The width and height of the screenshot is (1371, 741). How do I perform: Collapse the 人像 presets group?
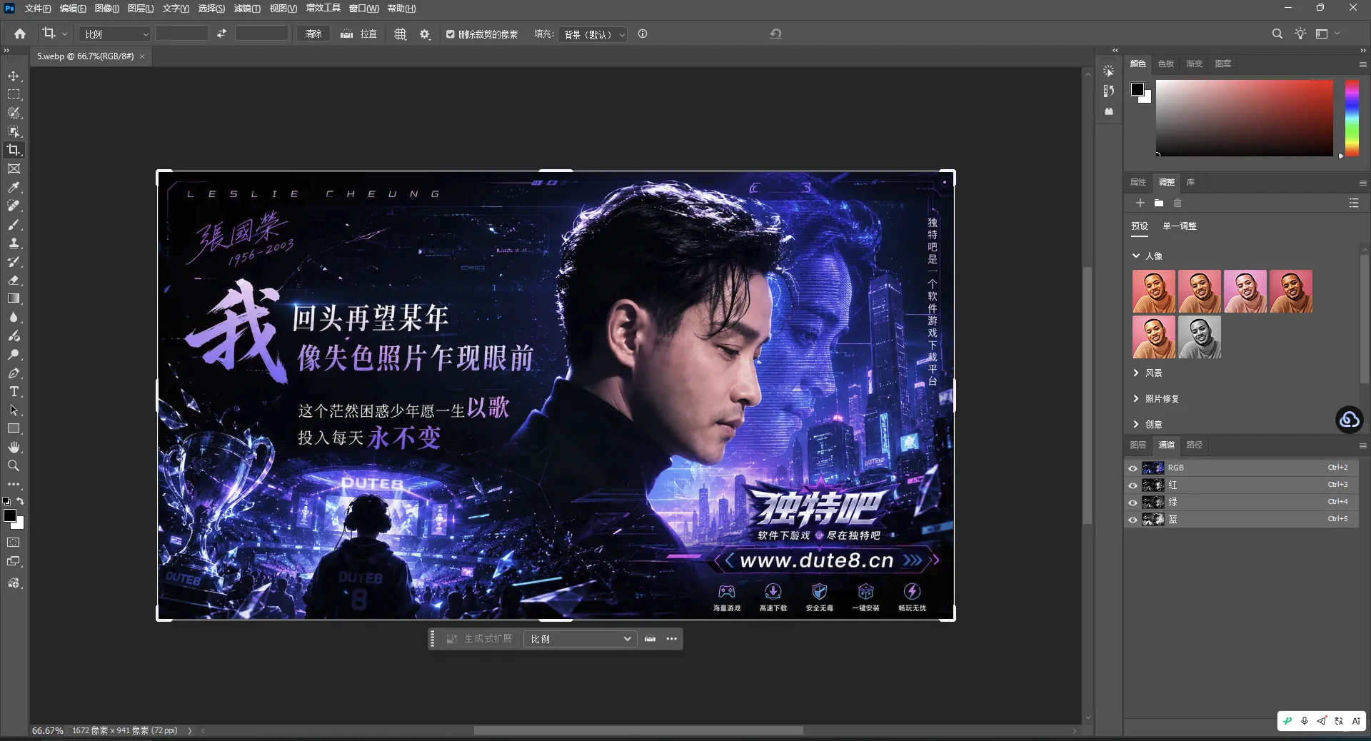click(x=1136, y=256)
